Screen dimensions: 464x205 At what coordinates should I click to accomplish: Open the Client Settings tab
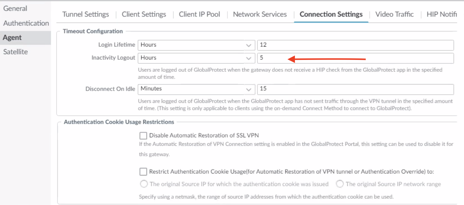[x=144, y=14]
